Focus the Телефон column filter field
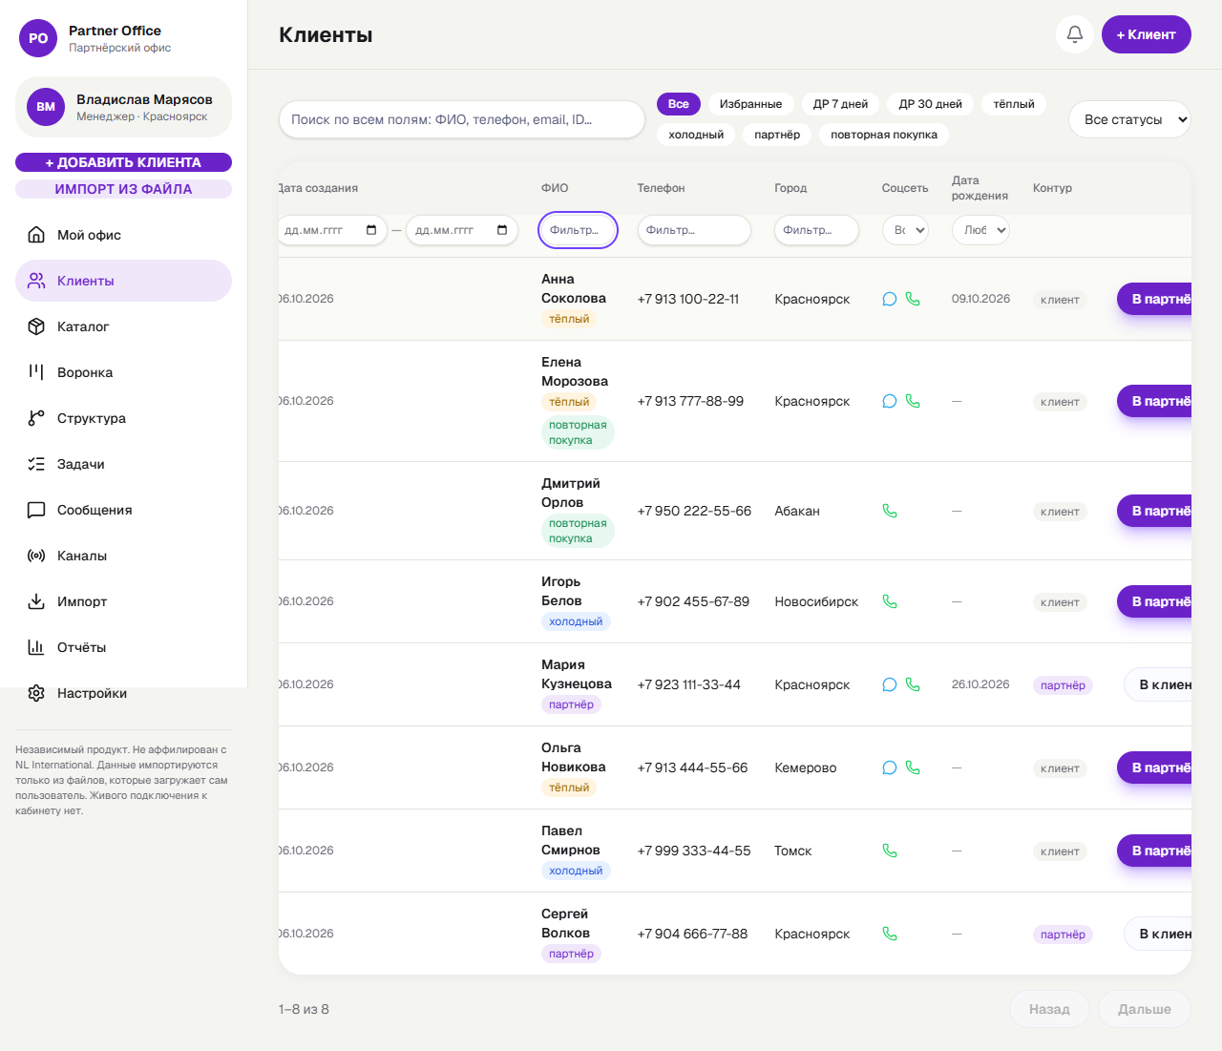This screenshot has width=1222, height=1051. 694,230
